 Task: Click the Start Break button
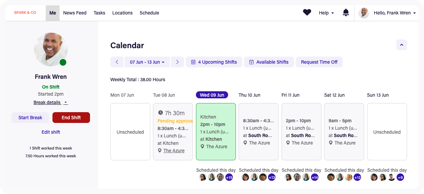(x=30, y=118)
